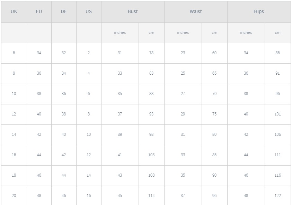This screenshot has height=205, width=292.
Task: Click US size 8 cell
Action: point(89,114)
